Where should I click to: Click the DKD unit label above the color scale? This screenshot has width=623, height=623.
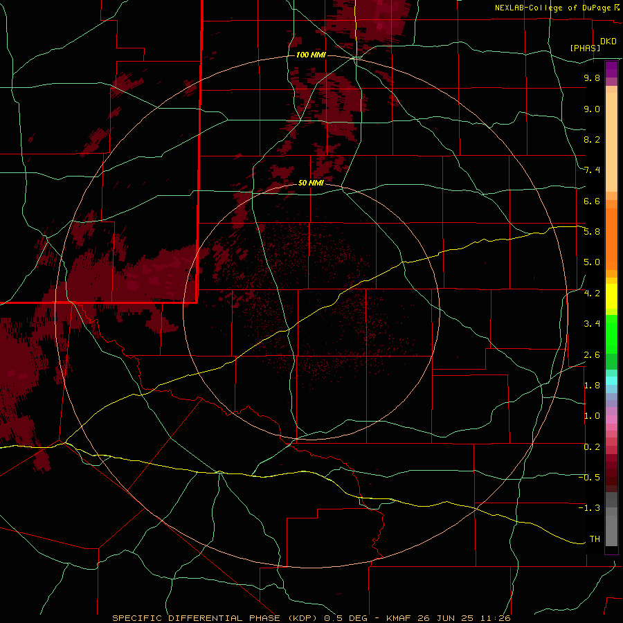tap(608, 42)
